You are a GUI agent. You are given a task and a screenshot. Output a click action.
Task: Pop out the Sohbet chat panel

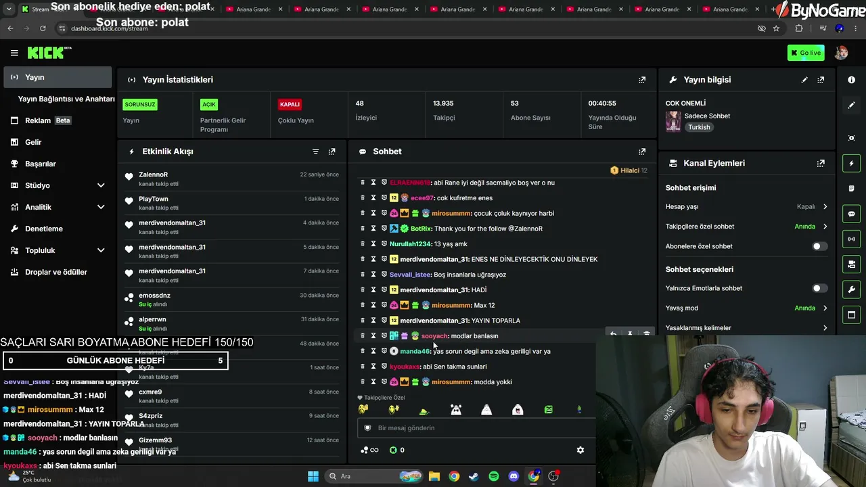pos(642,152)
